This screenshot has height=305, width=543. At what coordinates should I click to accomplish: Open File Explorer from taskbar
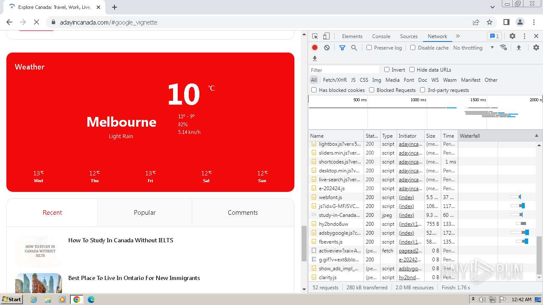(x=48, y=299)
